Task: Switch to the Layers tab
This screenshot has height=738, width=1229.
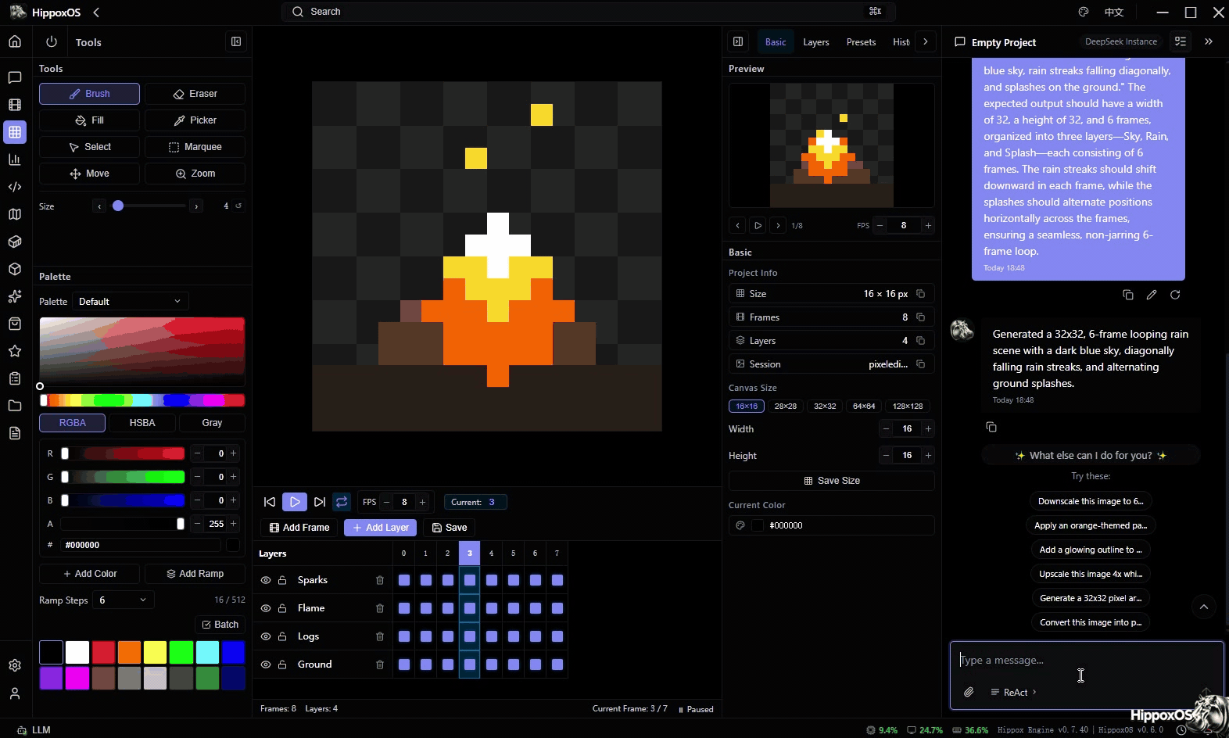Action: pos(816,42)
